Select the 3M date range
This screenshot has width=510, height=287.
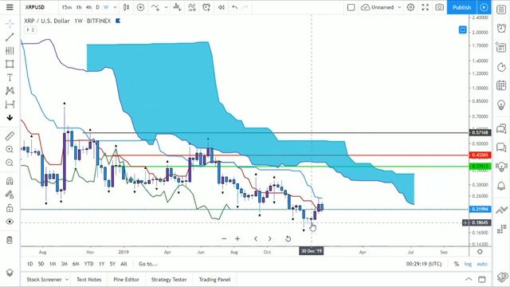coord(64,264)
